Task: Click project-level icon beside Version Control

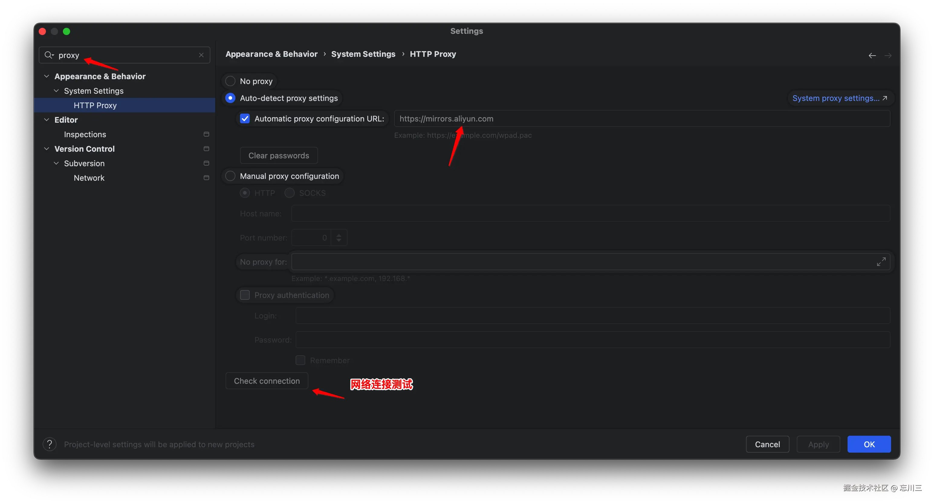Action: point(206,149)
